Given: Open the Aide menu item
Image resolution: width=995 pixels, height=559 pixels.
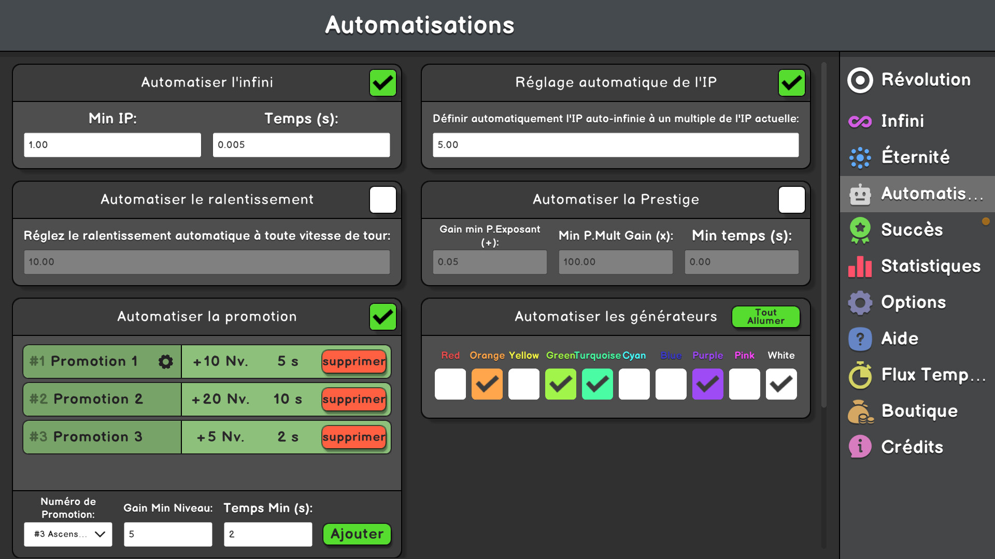Looking at the screenshot, I should (899, 339).
